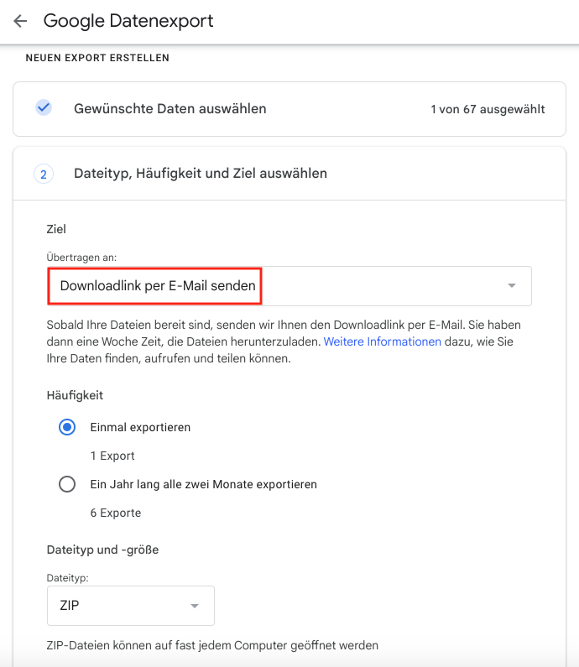Go back using the arrow icon
This screenshot has height=667, width=579.
[x=20, y=21]
